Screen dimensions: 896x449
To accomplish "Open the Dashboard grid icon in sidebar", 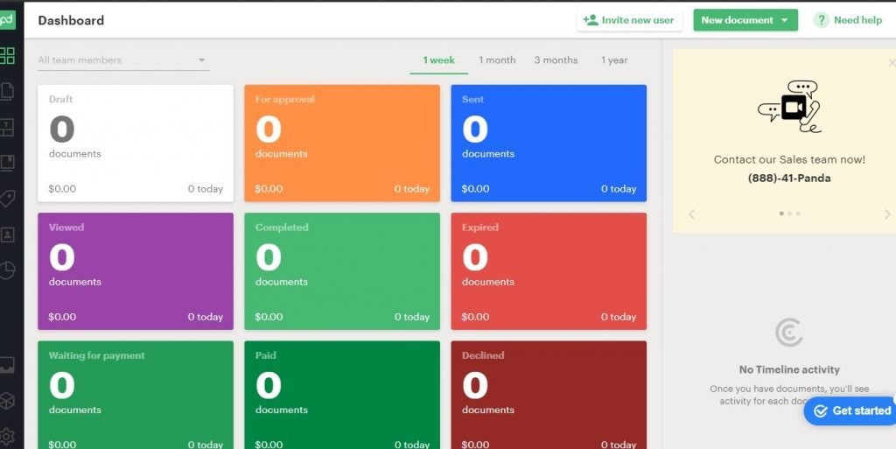I will [8, 56].
